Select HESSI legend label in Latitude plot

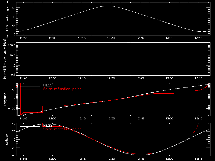coord(48,125)
